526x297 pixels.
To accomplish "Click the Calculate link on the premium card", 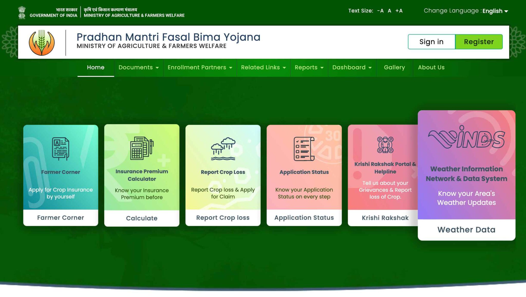I will (x=142, y=218).
